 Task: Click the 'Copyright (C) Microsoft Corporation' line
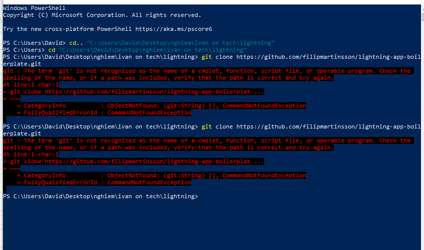pos(102,15)
